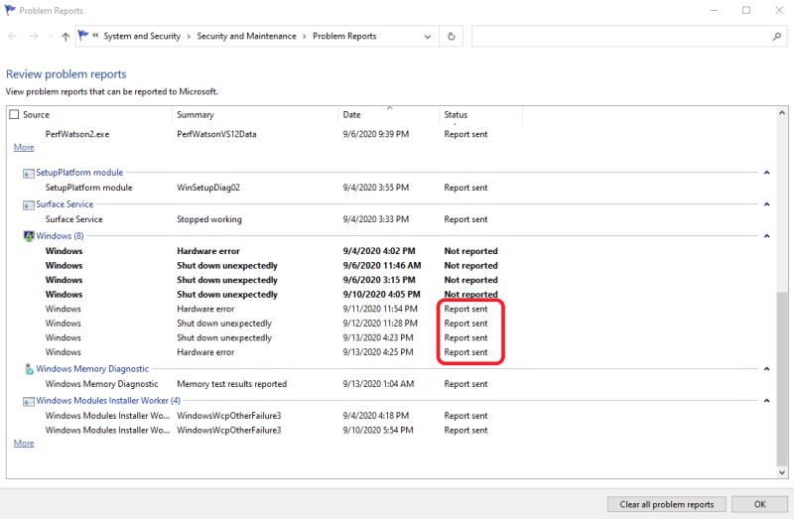Refresh the Problem Reports page
Screen dimensions: 794x519
point(452,36)
